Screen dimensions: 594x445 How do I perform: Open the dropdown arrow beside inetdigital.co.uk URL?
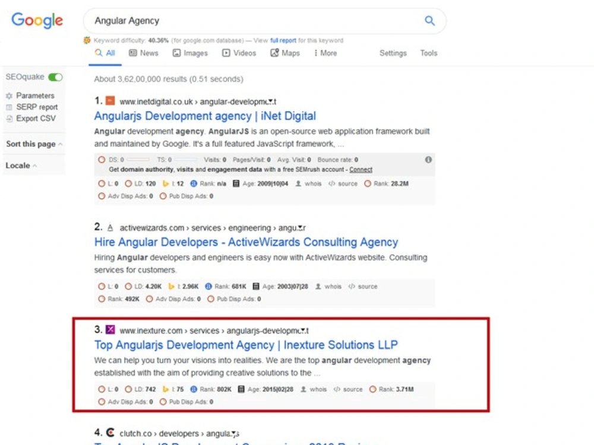(x=270, y=101)
